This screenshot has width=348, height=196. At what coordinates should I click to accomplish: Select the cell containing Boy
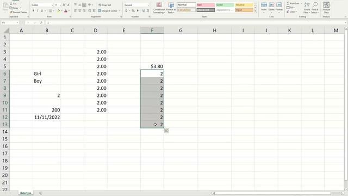pos(47,81)
